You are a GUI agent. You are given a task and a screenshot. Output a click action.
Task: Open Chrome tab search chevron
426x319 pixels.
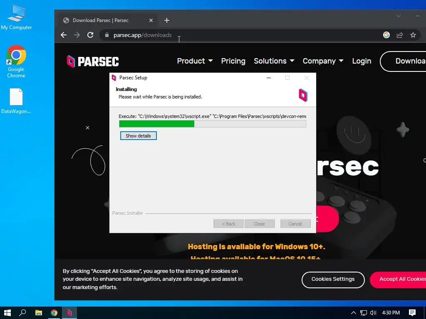(398, 16)
